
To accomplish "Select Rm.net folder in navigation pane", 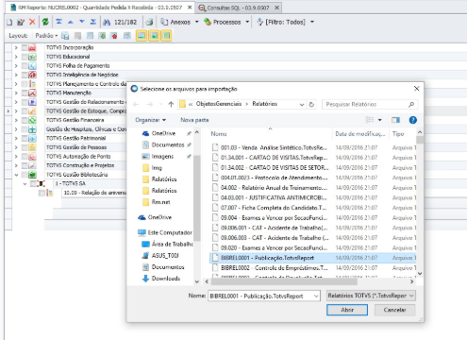I will 160,202.
